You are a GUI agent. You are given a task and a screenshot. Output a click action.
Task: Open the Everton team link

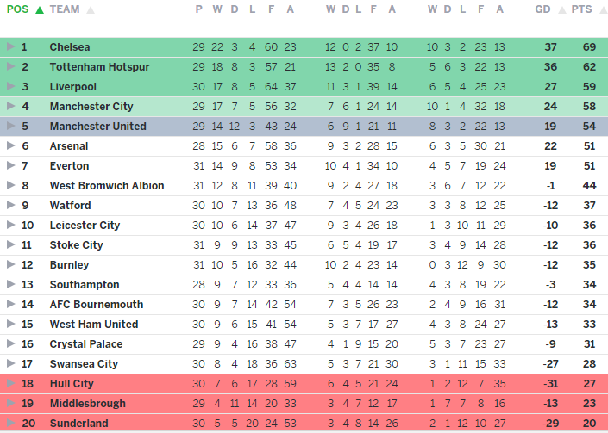pos(69,166)
